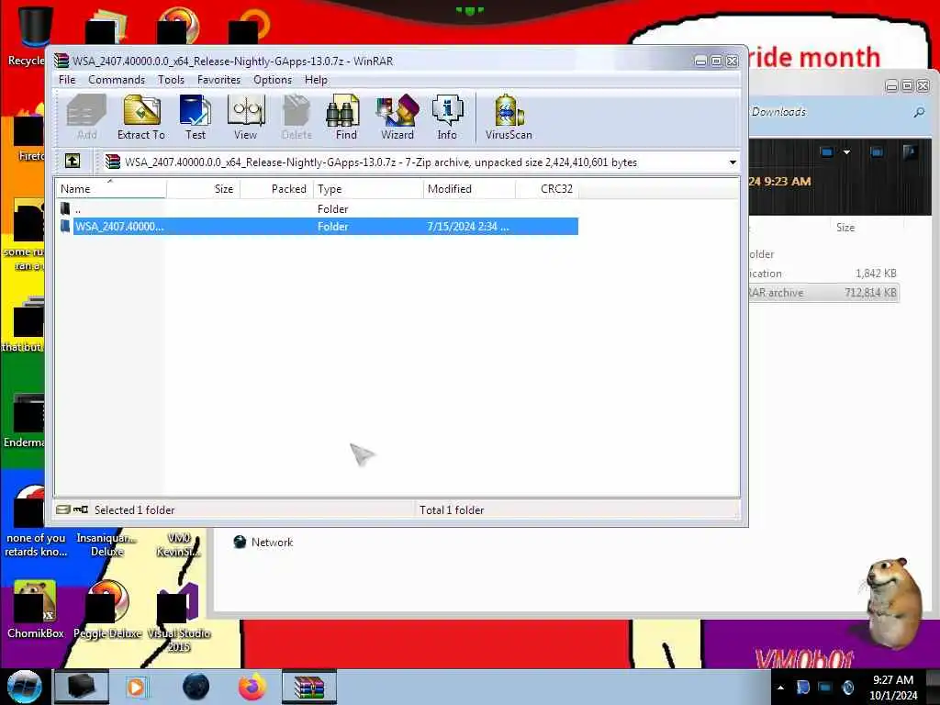
Task: Open the File menu
Action: click(x=67, y=80)
